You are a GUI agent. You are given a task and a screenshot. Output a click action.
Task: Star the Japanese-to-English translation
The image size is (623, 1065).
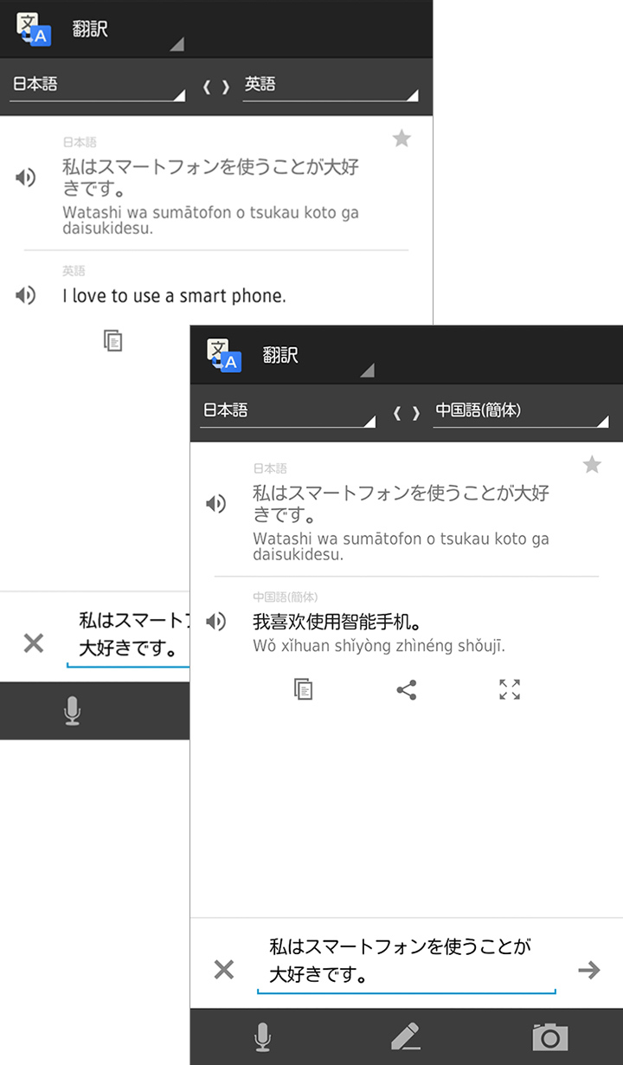click(401, 139)
